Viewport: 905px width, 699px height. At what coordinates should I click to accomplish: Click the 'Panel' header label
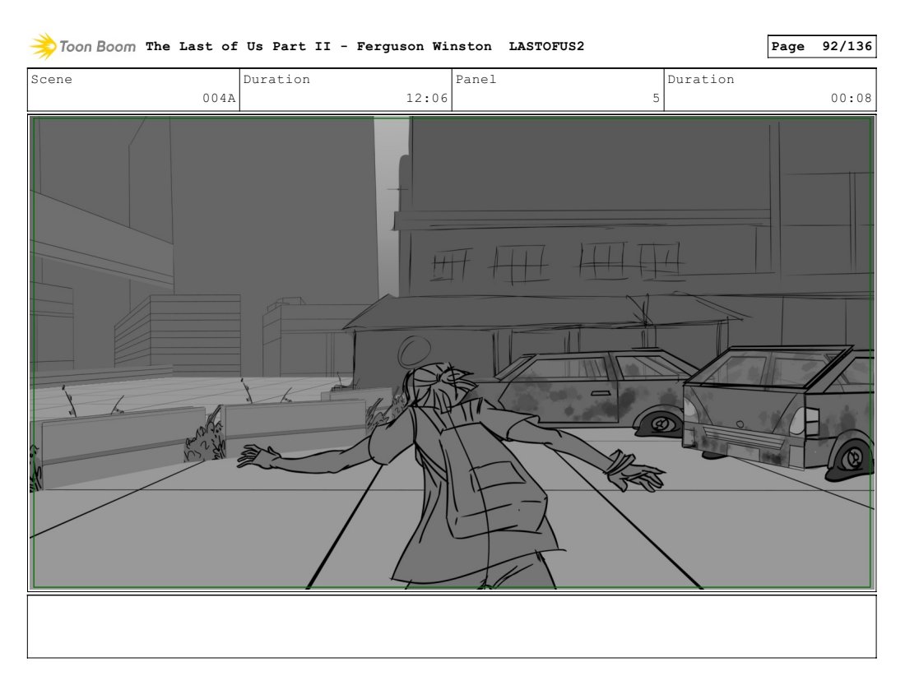476,79
